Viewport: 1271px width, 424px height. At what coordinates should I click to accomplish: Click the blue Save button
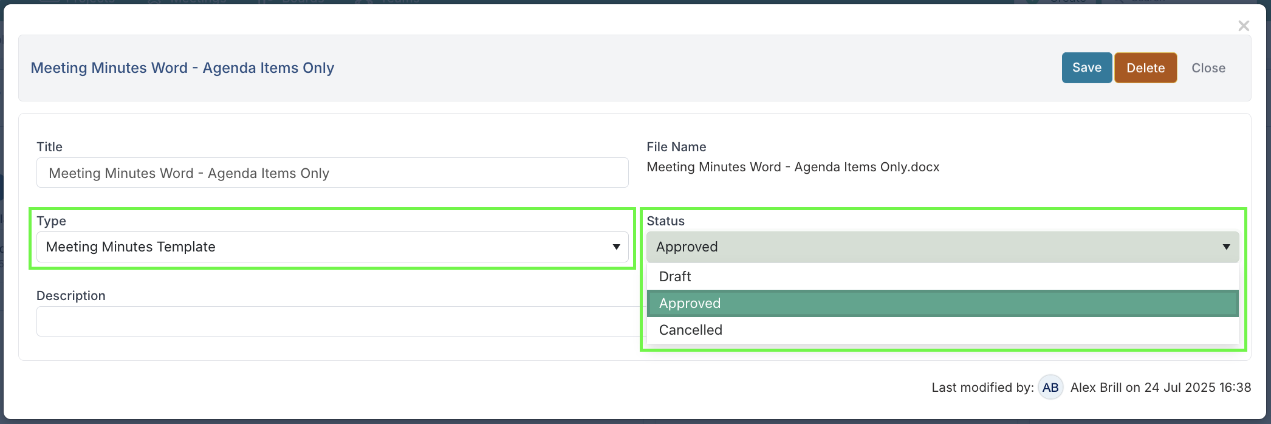pyautogui.click(x=1086, y=67)
